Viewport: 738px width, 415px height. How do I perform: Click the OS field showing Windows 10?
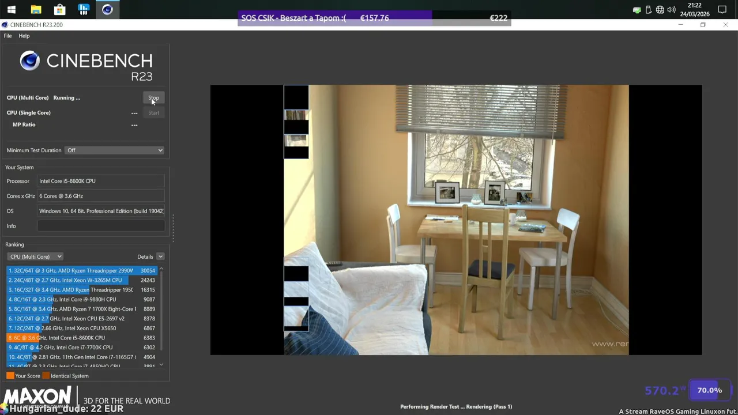click(101, 211)
